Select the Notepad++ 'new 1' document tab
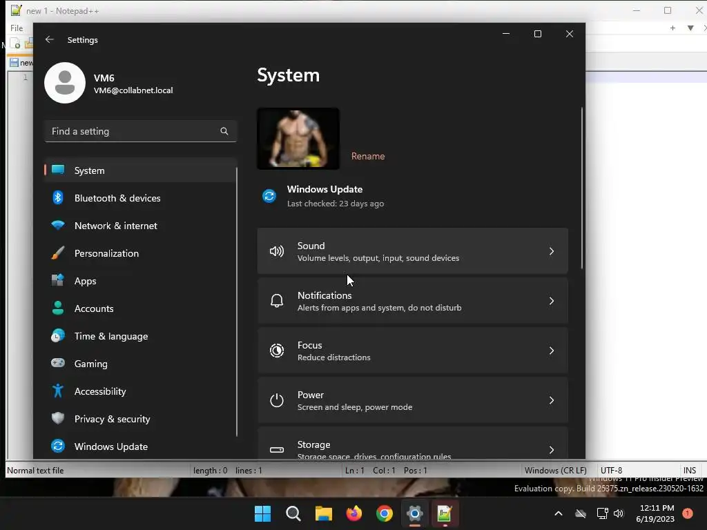Screen dimensions: 707x530 21,63
